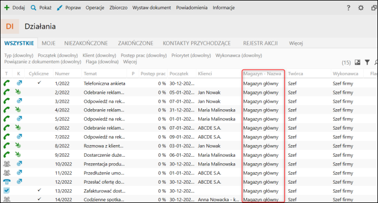Sort by the Wykonawca column header

tap(345, 73)
